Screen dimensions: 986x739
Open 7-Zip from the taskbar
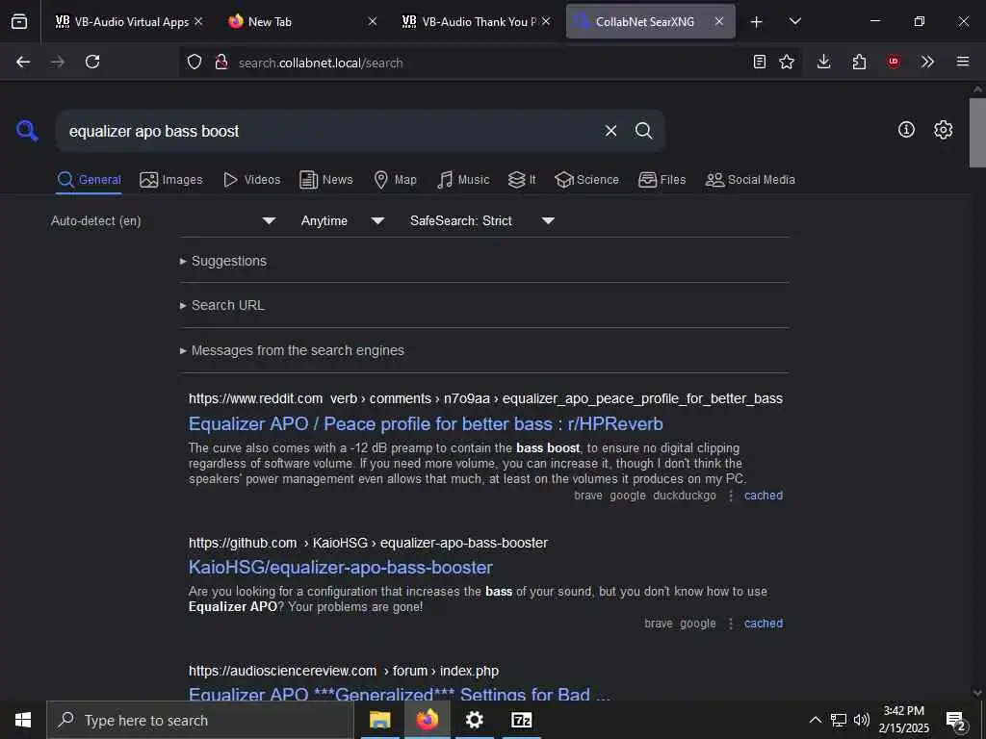click(x=522, y=720)
